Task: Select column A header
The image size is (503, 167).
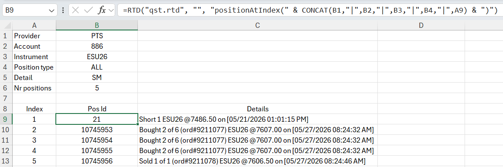Action: [x=34, y=25]
